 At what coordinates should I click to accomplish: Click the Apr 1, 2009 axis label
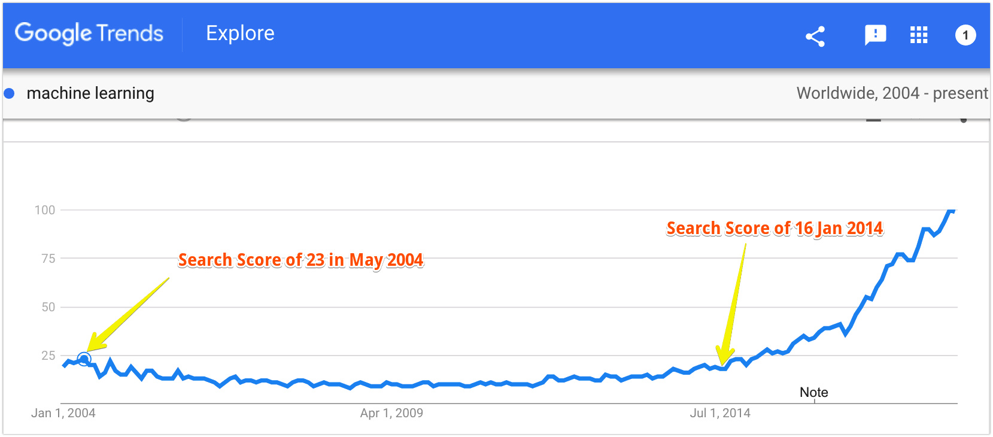[x=391, y=413]
